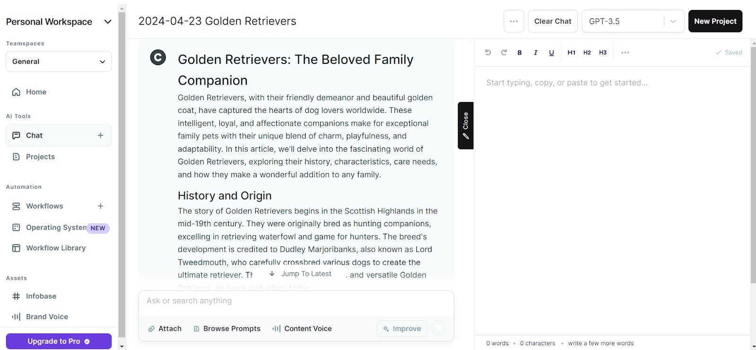Go to Projects in the sidebar
Screen dimensions: 756x350
40,157
